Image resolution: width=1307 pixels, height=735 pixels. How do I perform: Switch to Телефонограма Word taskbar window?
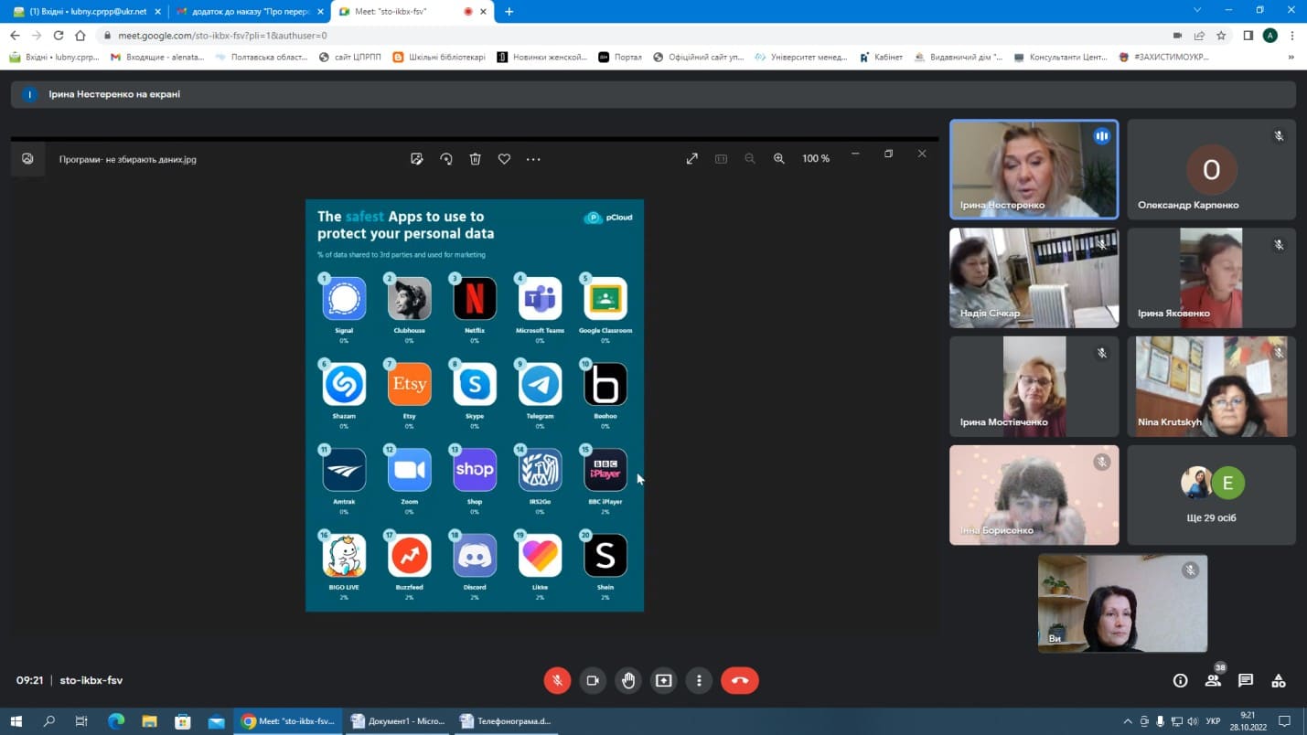(x=507, y=721)
